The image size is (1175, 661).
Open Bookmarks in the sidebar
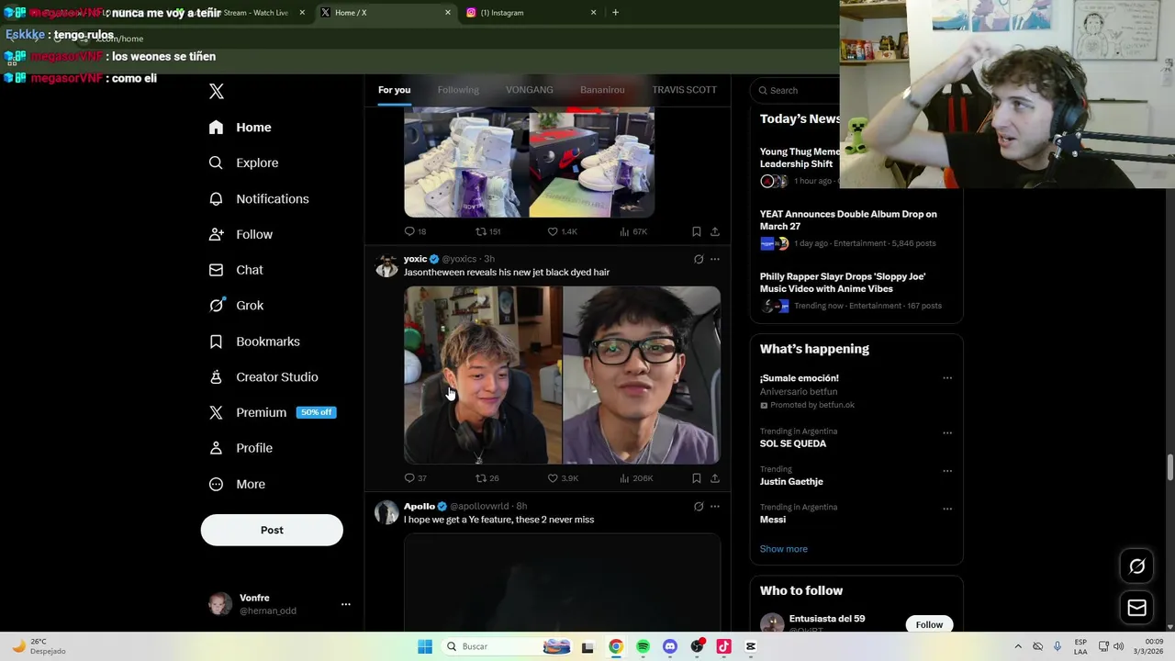coord(254,342)
